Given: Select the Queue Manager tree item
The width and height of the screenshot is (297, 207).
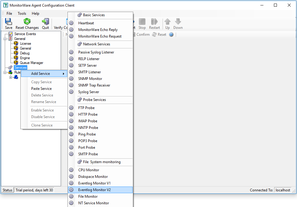Looking at the screenshot, I should point(31,63).
